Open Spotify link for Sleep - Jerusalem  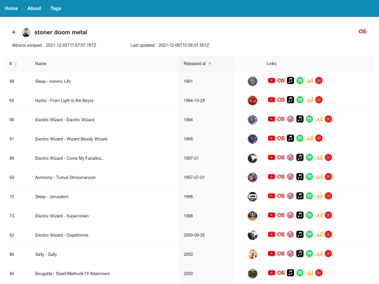click(309, 196)
